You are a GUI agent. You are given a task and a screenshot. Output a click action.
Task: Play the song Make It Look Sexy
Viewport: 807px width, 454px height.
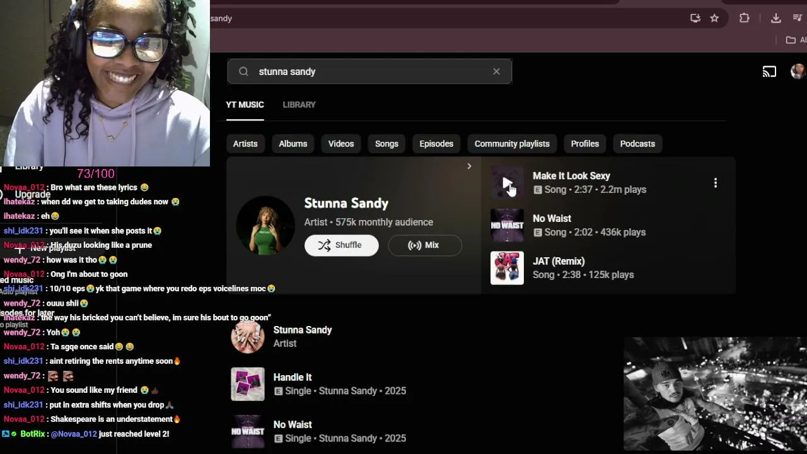[507, 183]
